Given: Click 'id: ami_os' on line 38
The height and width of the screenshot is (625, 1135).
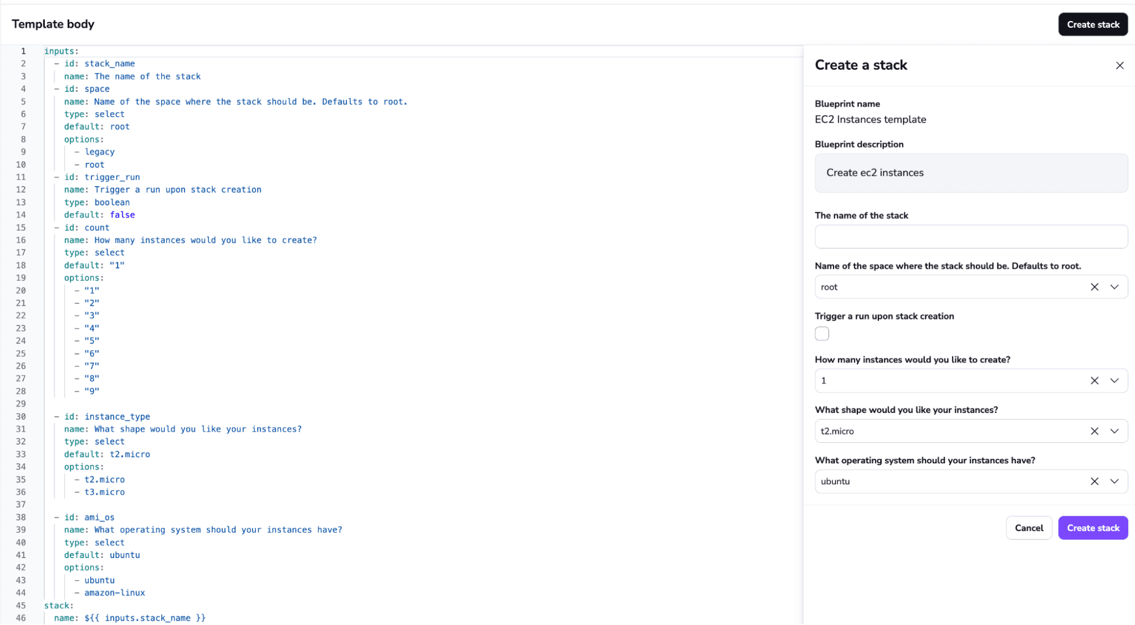Looking at the screenshot, I should click(x=89, y=517).
